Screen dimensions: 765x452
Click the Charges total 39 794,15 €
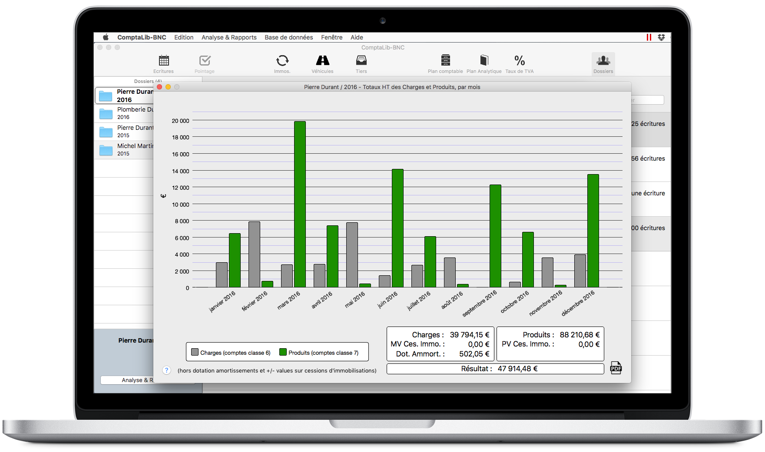click(x=470, y=335)
